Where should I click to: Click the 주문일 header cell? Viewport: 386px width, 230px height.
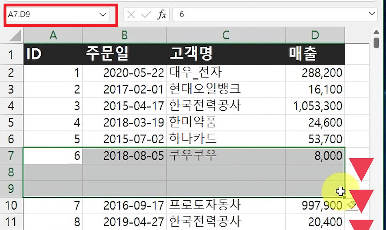click(125, 54)
